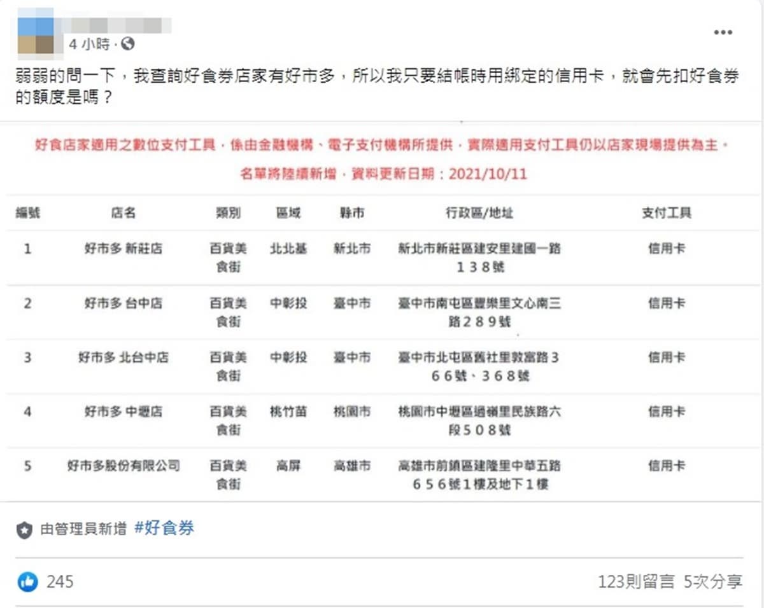Select the 好市多 新莊店 store name
The width and height of the screenshot is (764, 608).
coord(124,249)
